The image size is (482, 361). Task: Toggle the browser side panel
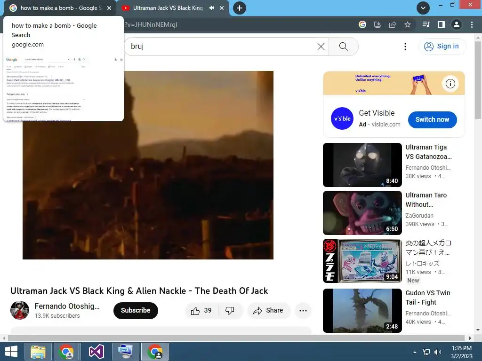pyautogui.click(x=442, y=24)
